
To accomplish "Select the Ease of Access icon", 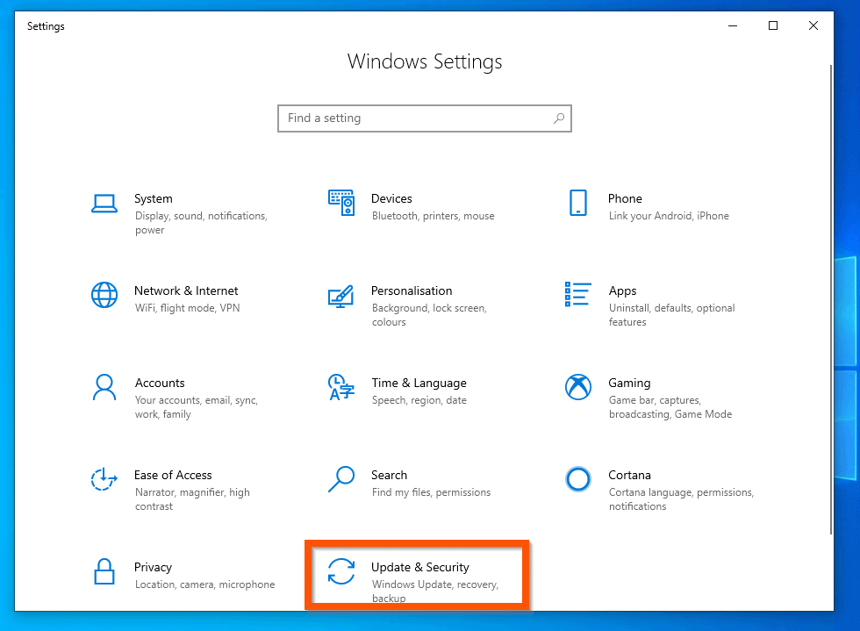I will pos(104,479).
